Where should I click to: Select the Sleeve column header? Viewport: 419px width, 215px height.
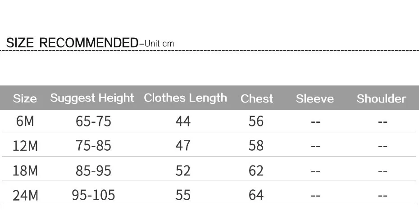(x=315, y=99)
